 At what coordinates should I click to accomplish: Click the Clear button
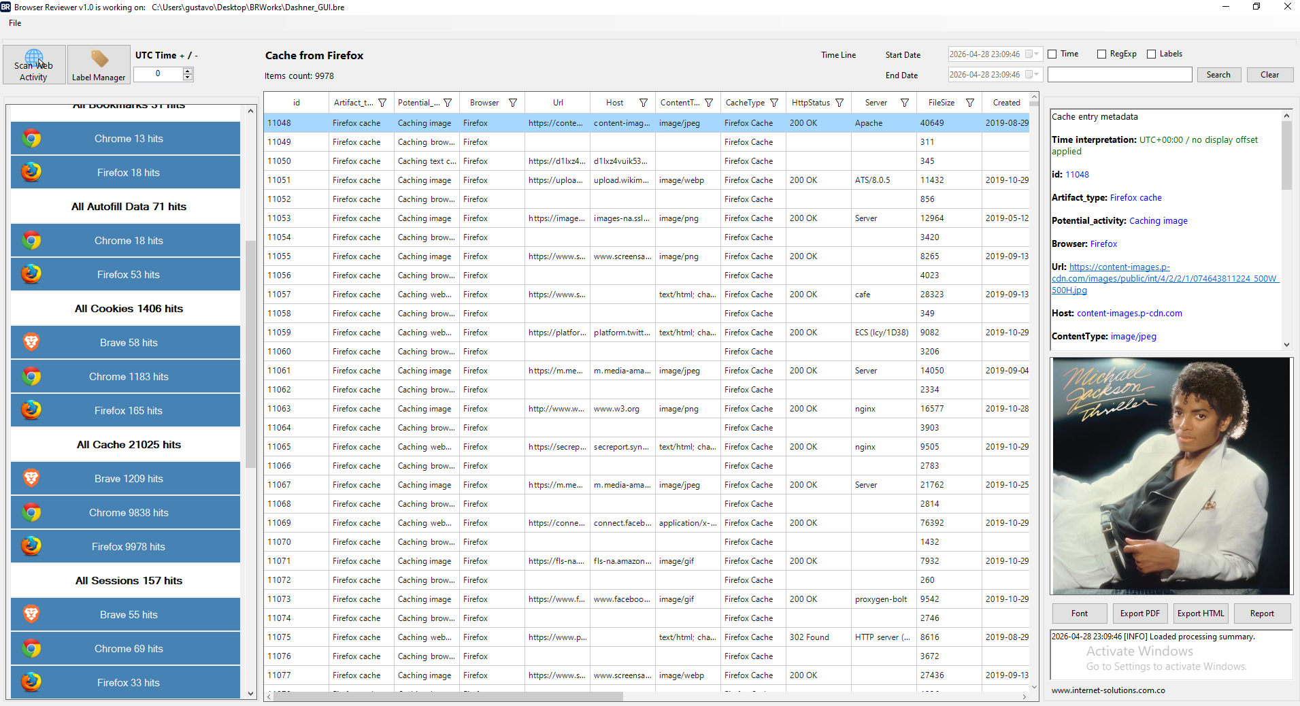tap(1269, 75)
